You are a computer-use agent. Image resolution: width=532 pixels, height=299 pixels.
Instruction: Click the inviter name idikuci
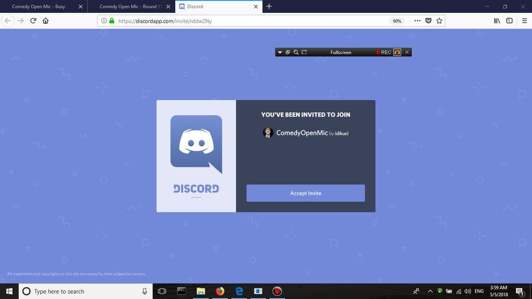pos(342,133)
